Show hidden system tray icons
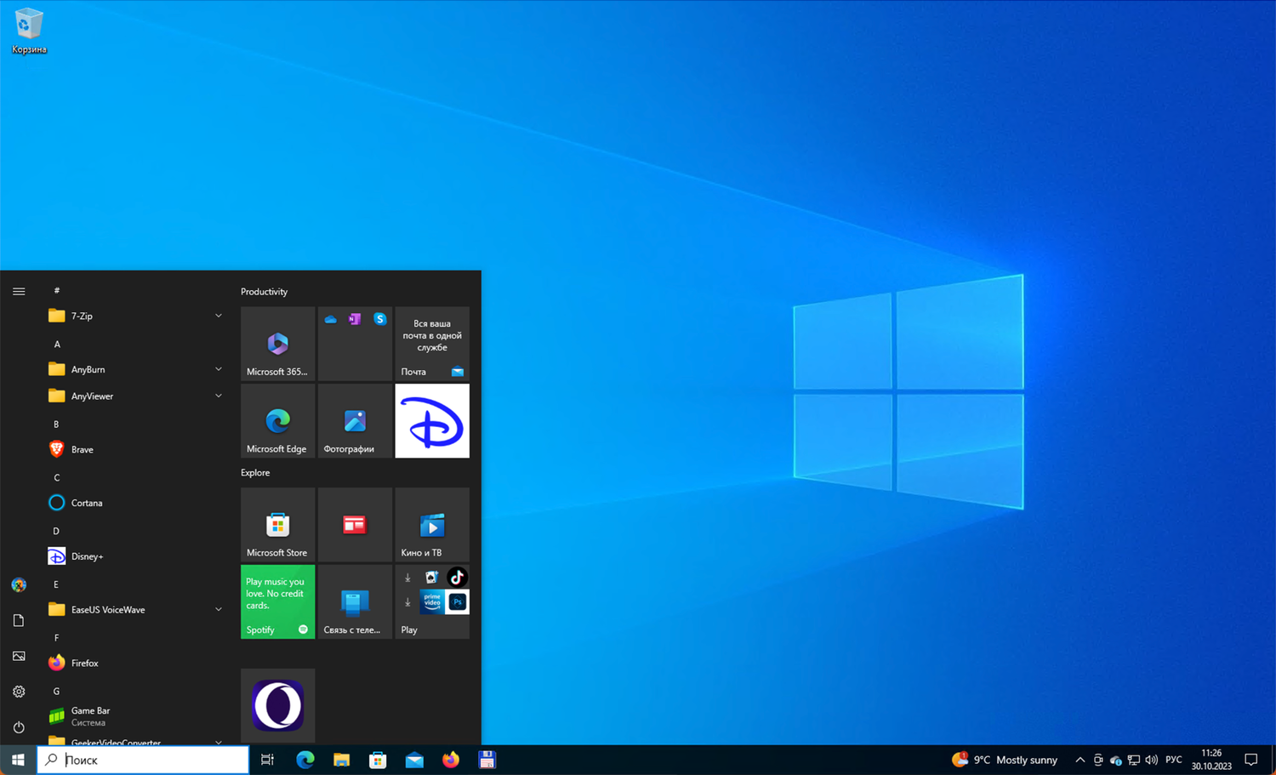The width and height of the screenshot is (1276, 775). coord(1079,760)
